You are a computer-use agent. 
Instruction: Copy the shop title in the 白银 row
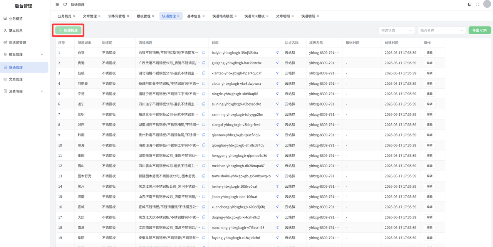coord(204,53)
